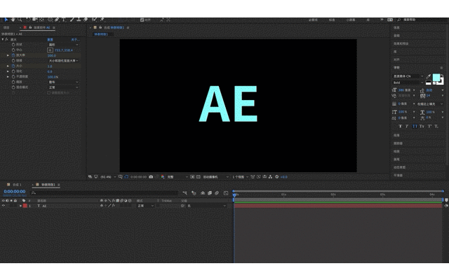Viewport: 449px width, 280px height.
Task: Expand the 羽化 property
Action: (8, 71)
